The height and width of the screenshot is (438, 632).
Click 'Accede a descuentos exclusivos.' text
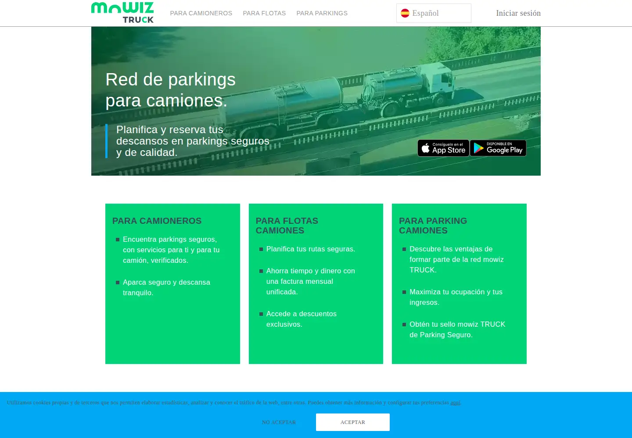coord(302,319)
